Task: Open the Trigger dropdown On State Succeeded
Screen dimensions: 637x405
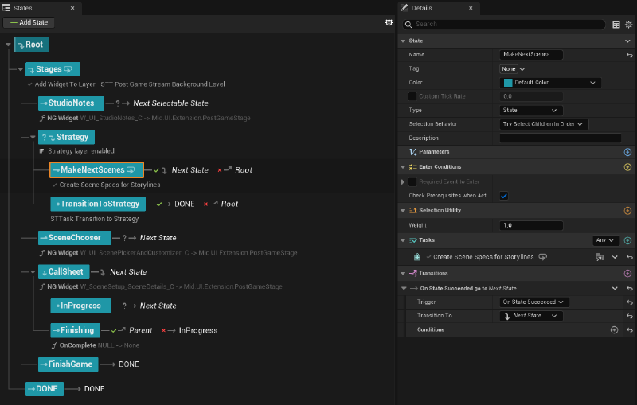Action: coord(534,302)
